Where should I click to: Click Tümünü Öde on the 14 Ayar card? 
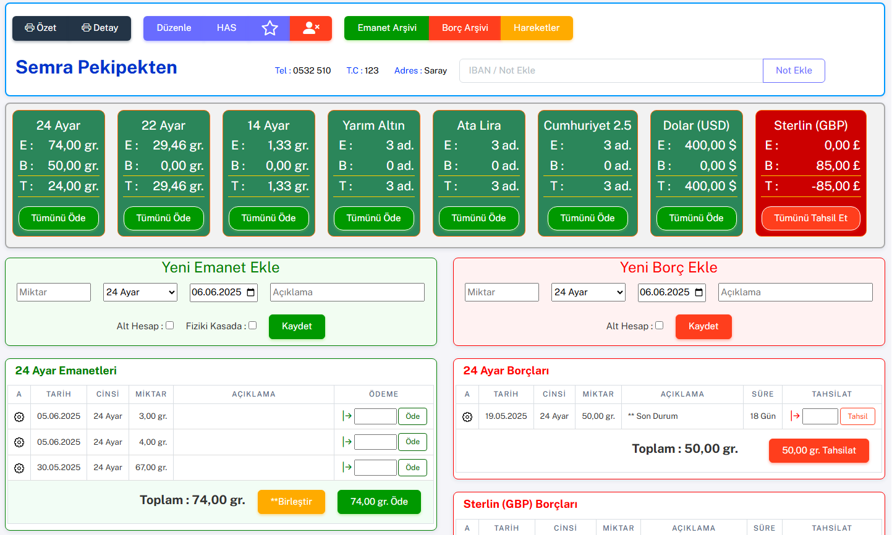click(269, 218)
